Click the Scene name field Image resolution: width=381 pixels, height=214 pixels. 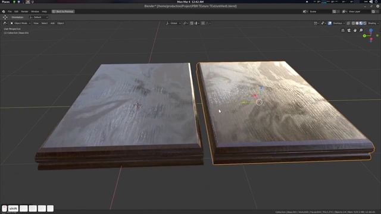coord(320,11)
